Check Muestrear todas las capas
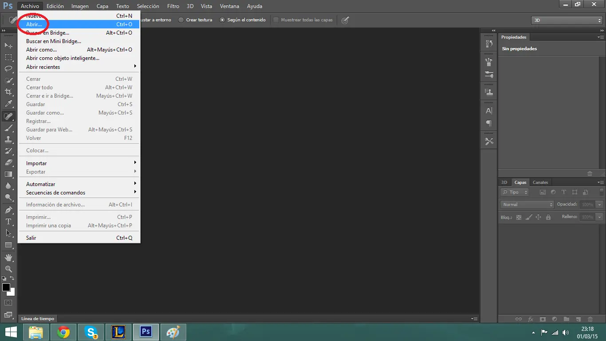 click(303, 20)
